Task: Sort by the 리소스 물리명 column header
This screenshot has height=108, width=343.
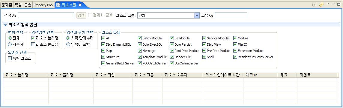Action: 70,75
